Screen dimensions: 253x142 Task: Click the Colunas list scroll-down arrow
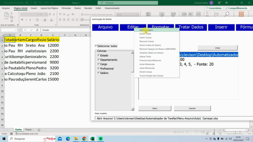point(132,109)
